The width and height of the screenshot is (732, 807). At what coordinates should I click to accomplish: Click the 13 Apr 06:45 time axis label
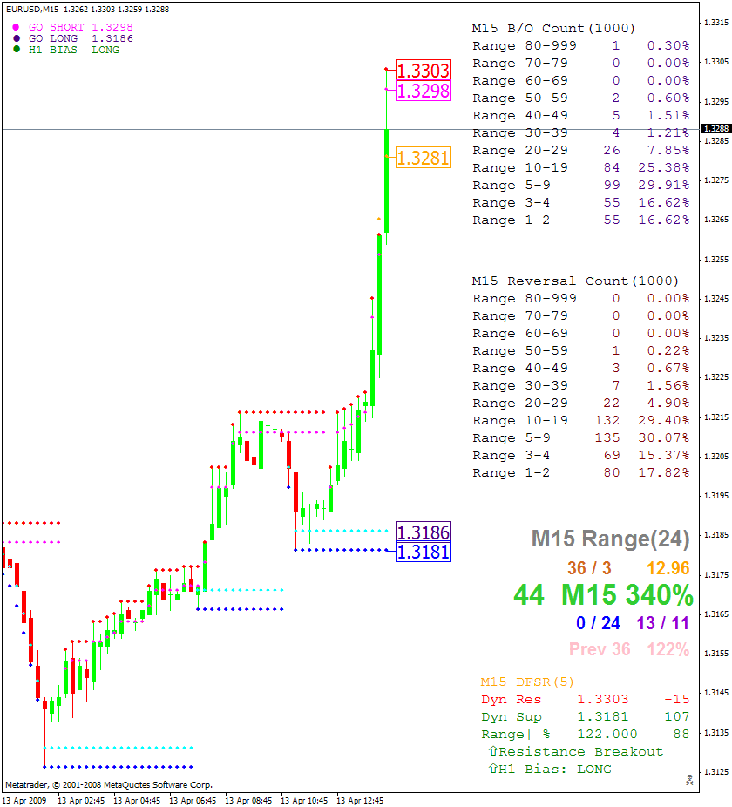tap(193, 800)
